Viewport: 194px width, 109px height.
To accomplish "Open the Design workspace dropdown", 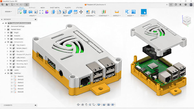I will 8,12.
